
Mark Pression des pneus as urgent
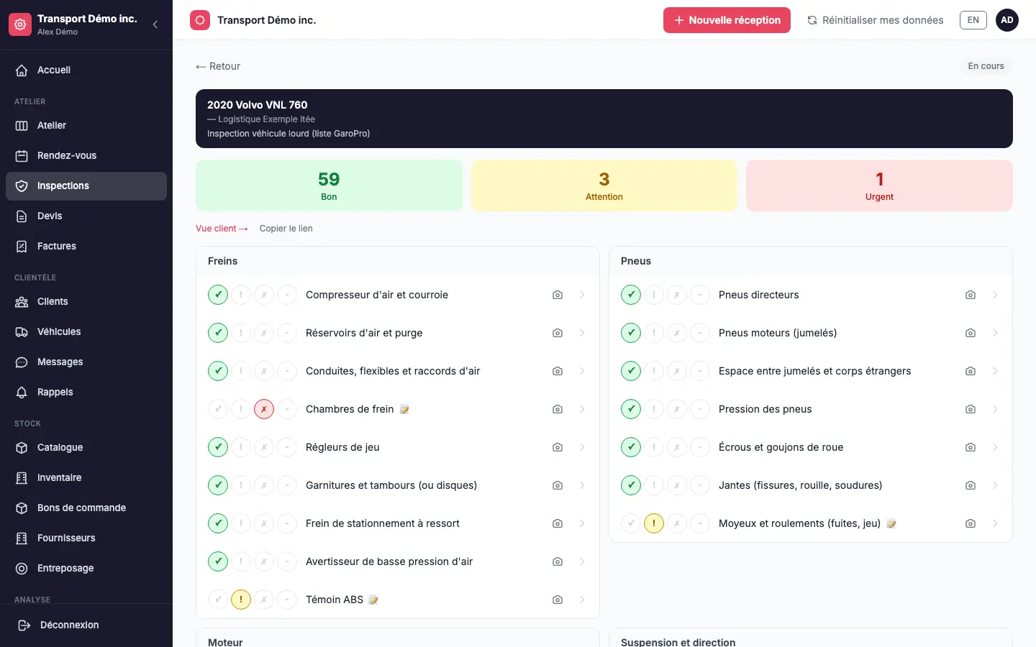pyautogui.click(x=677, y=409)
